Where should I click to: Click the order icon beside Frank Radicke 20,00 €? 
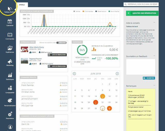pos(61,85)
